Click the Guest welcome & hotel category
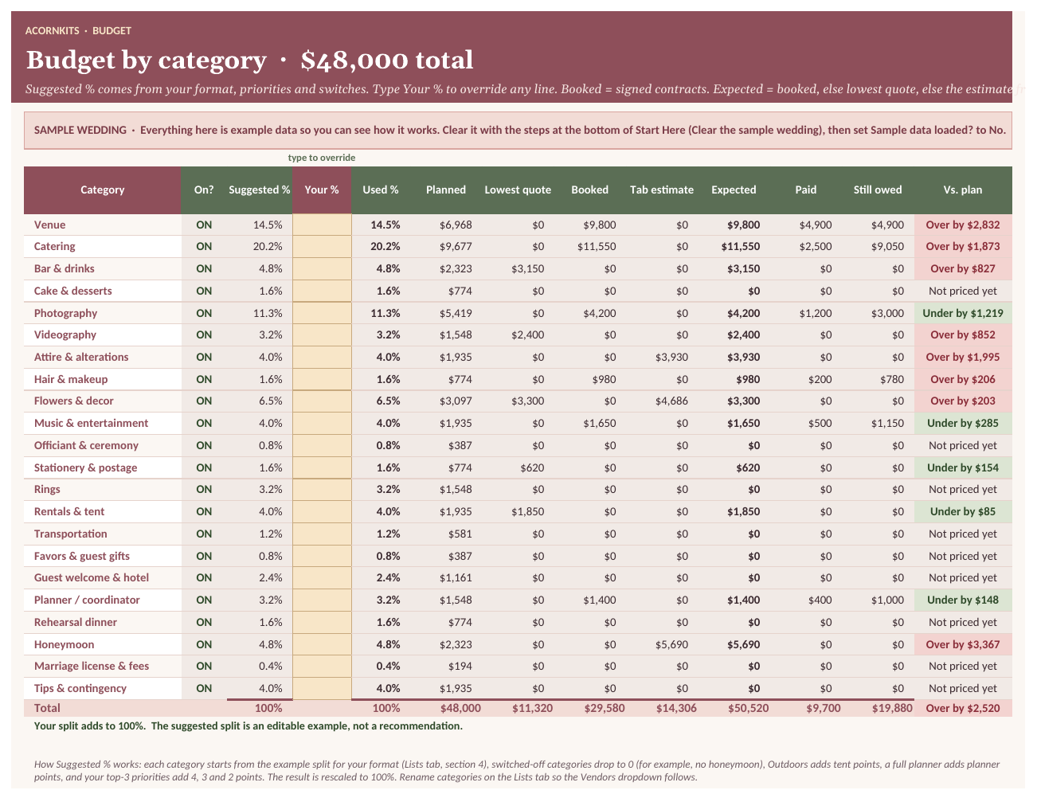The image size is (1037, 794). coord(103,577)
